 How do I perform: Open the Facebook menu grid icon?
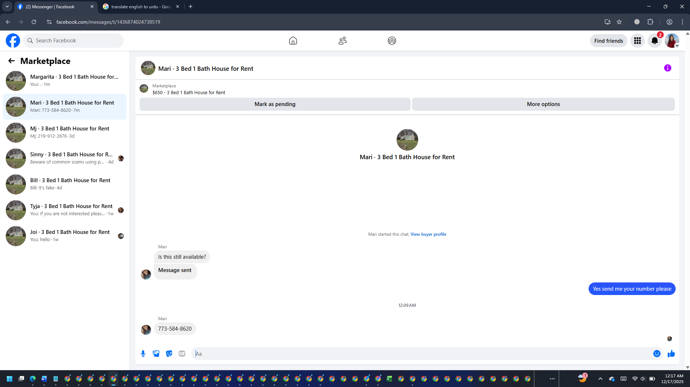tap(638, 41)
